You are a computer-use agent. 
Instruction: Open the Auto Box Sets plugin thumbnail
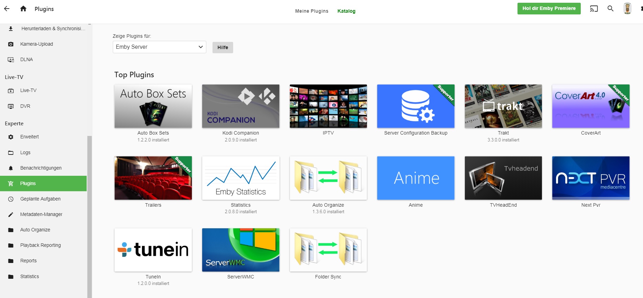pyautogui.click(x=153, y=106)
